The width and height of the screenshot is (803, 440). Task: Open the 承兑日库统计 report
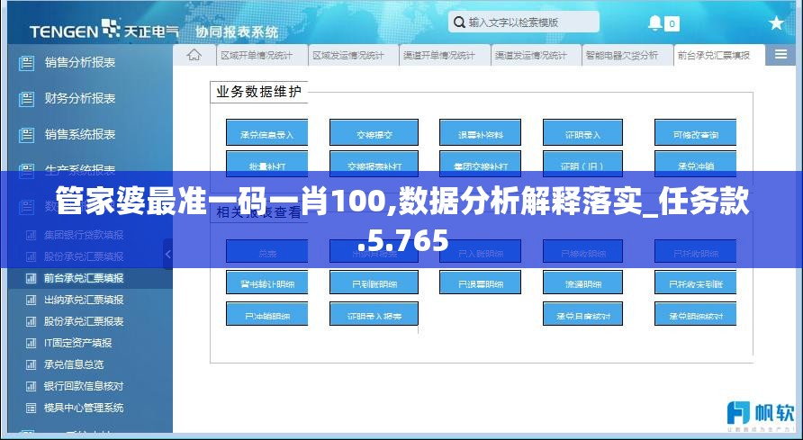pyautogui.click(x=582, y=314)
